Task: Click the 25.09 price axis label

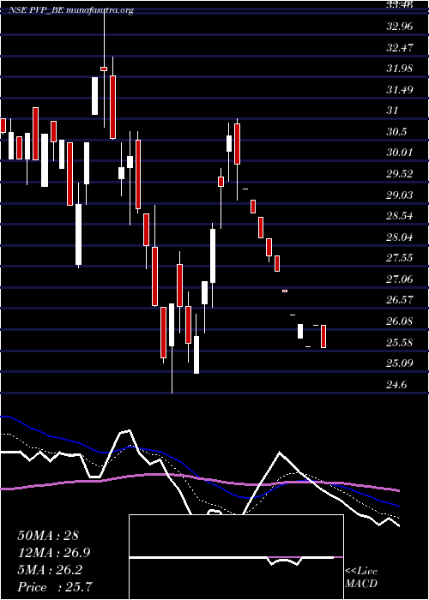Action: click(399, 363)
